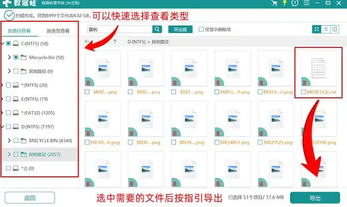Tick checkbox for $RECYCLE.BIN (4340)
Image resolution: width=347 pixels, height=207 pixels.
(16, 140)
